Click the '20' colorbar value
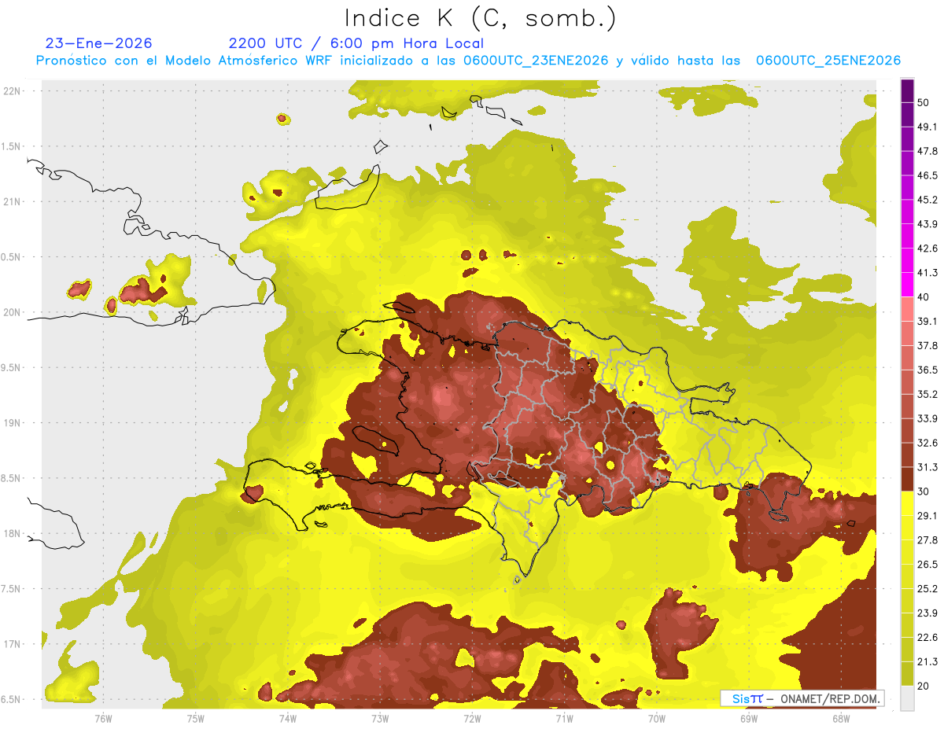 [x=924, y=686]
